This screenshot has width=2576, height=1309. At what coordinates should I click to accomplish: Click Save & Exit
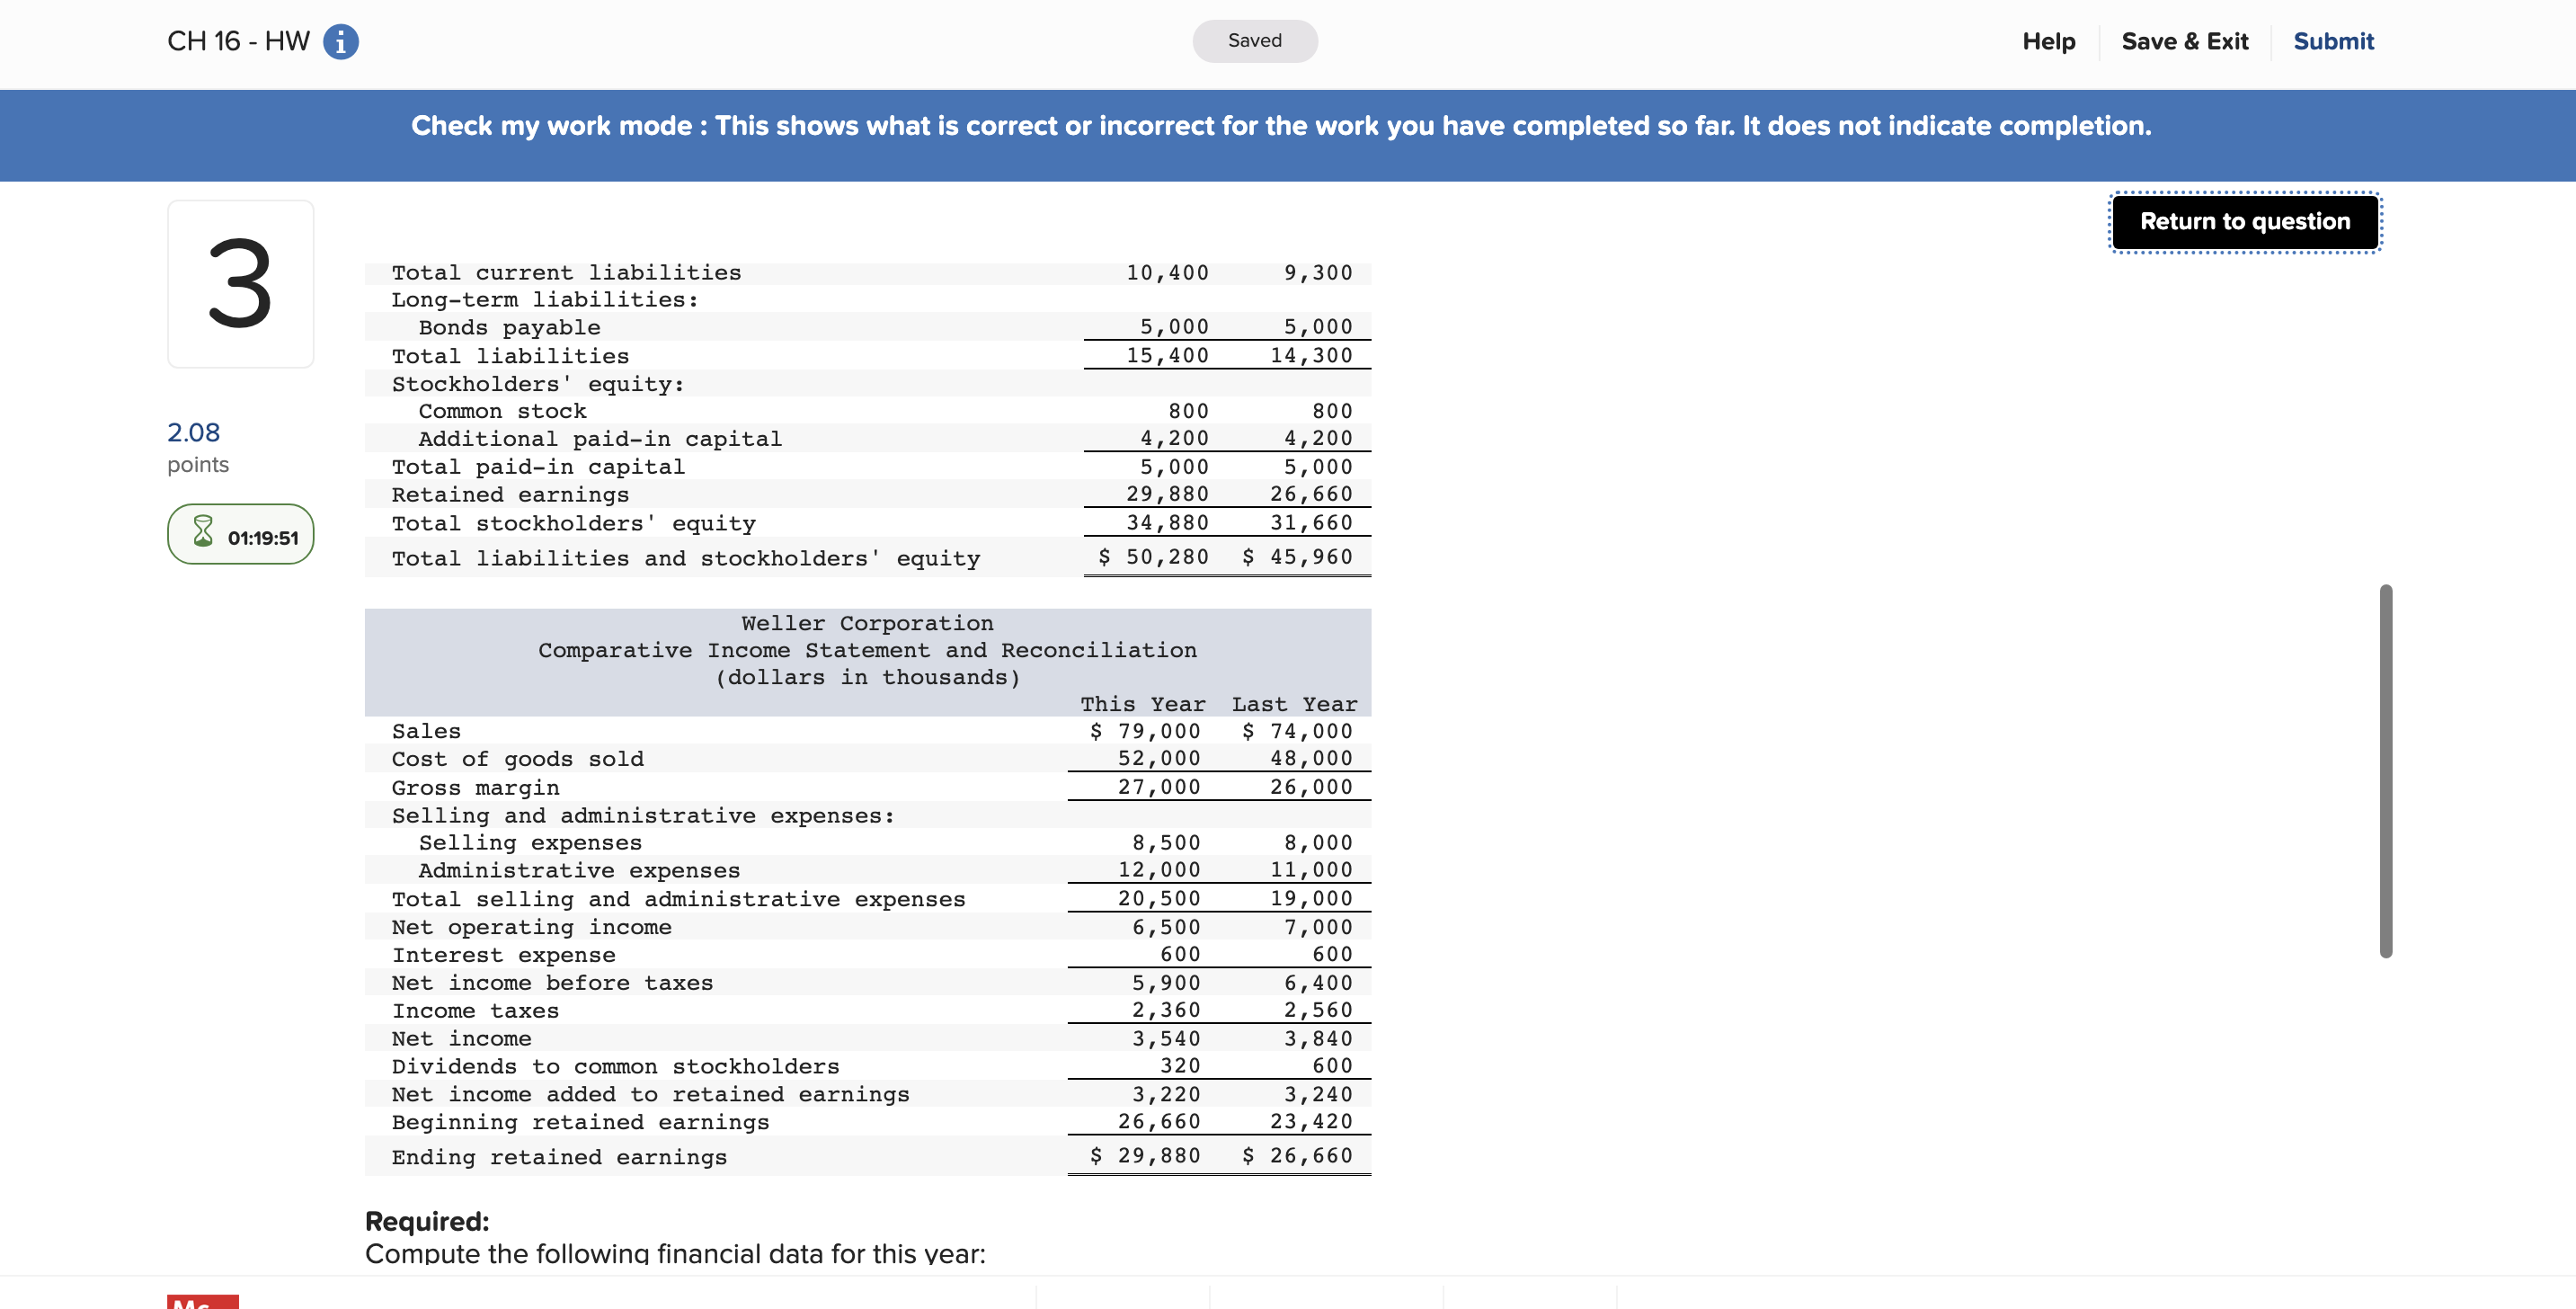point(2185,41)
